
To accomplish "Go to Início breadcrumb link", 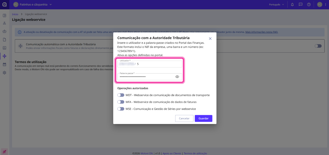I will 15,14.
